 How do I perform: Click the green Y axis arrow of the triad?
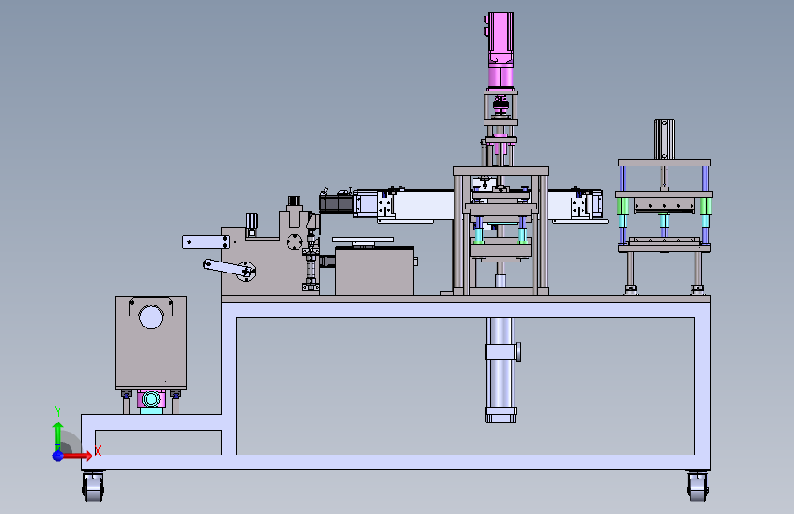(x=59, y=434)
